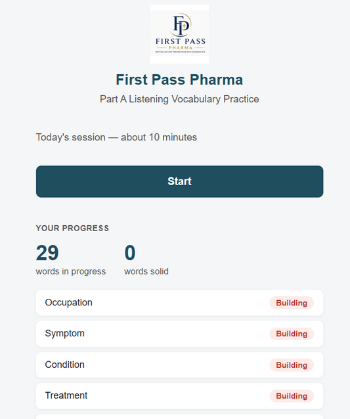Click the partially visible row below Treatment
This screenshot has height=419, width=350.
pyautogui.click(x=179, y=416)
